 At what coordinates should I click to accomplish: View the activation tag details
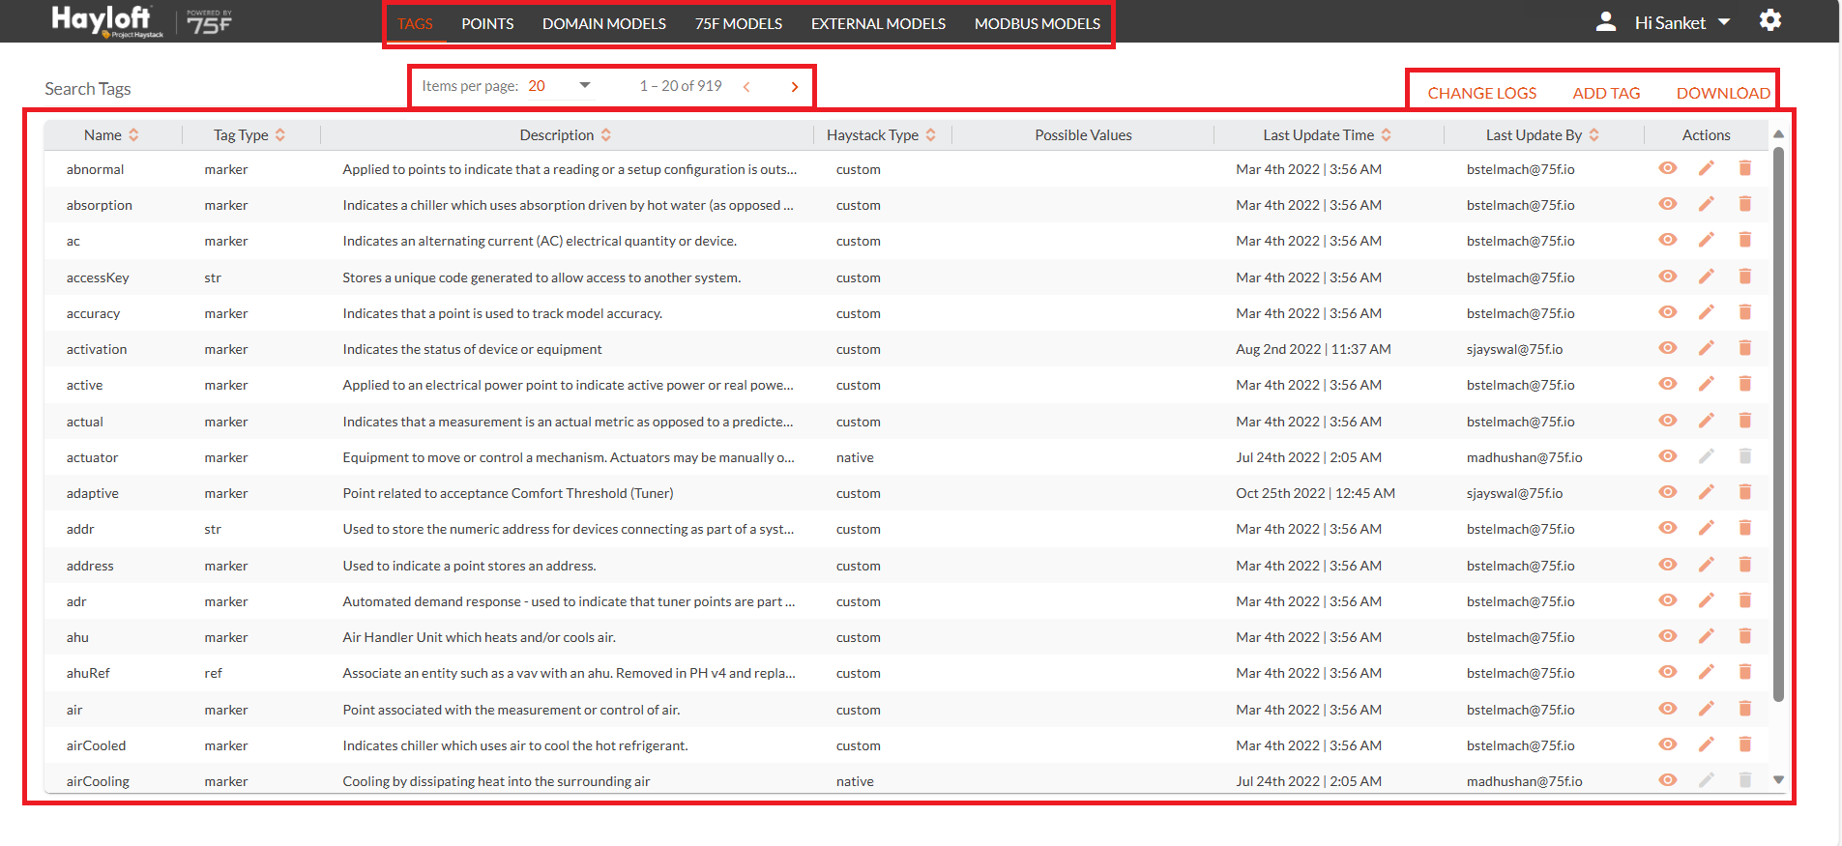click(x=1667, y=348)
